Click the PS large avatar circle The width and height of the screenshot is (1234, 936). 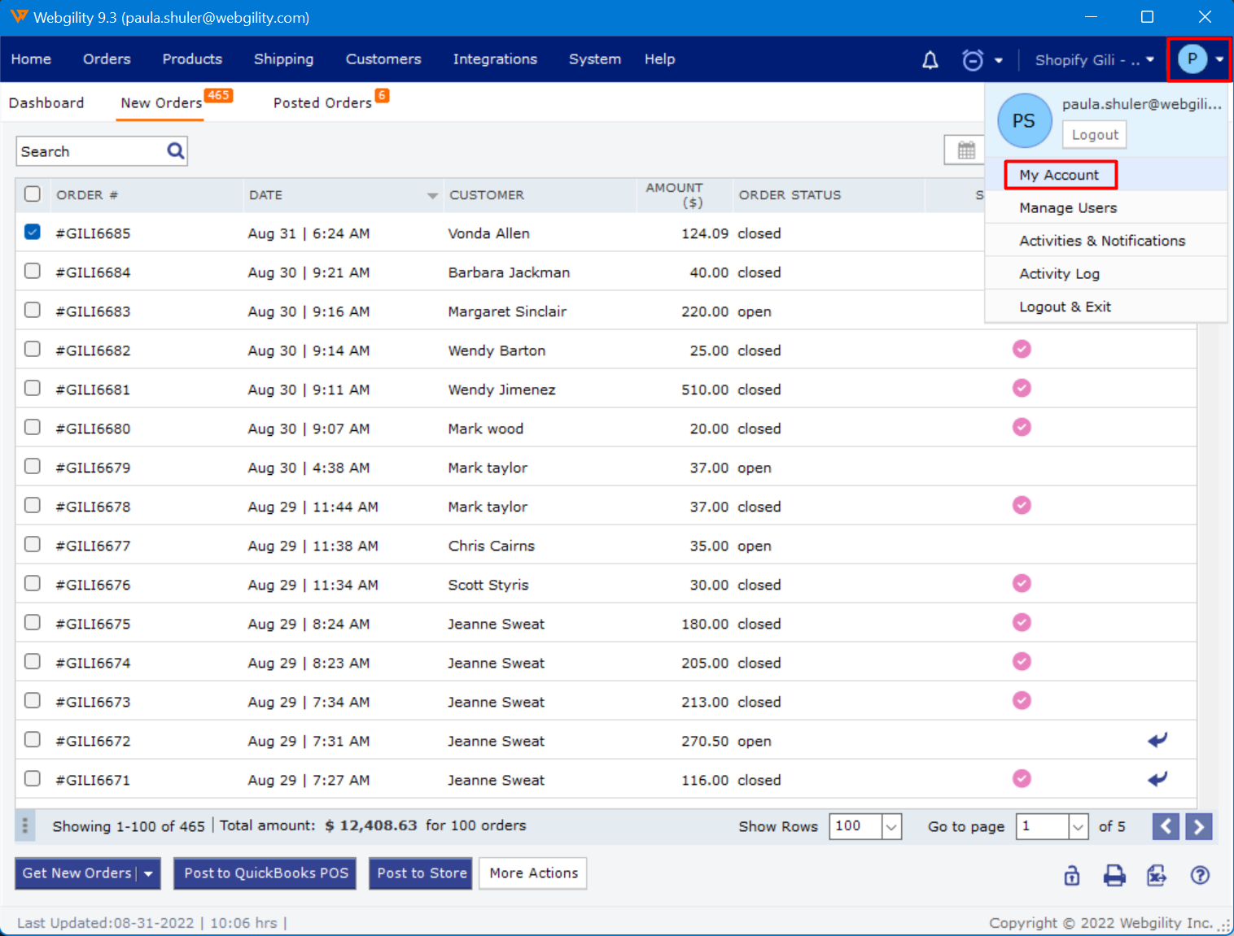point(1024,120)
